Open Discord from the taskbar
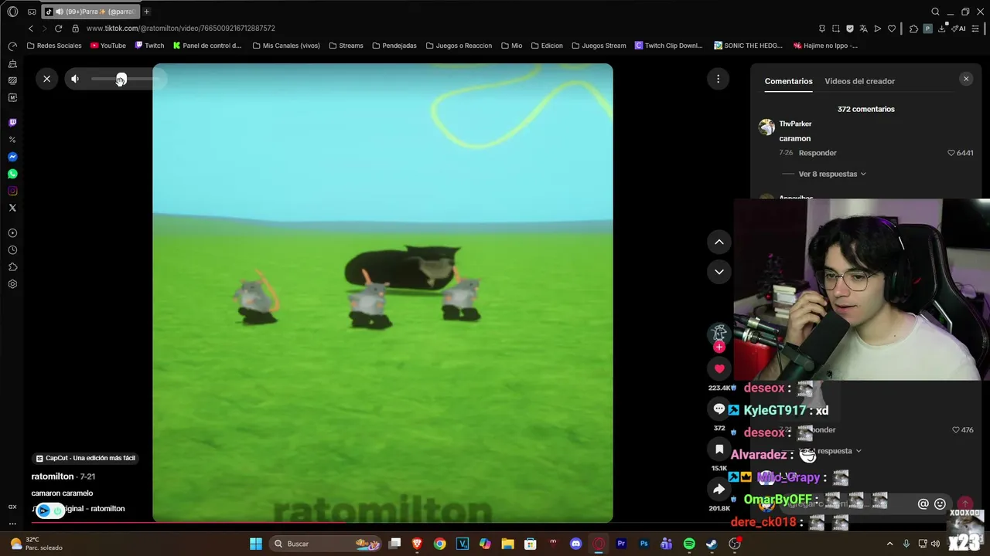 (575, 544)
